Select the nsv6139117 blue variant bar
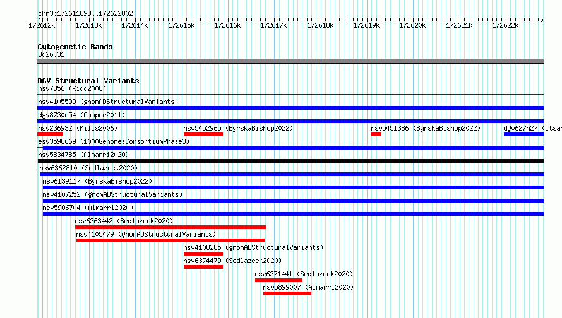Image resolution: width=562 pixels, height=318 pixels. coord(294,187)
